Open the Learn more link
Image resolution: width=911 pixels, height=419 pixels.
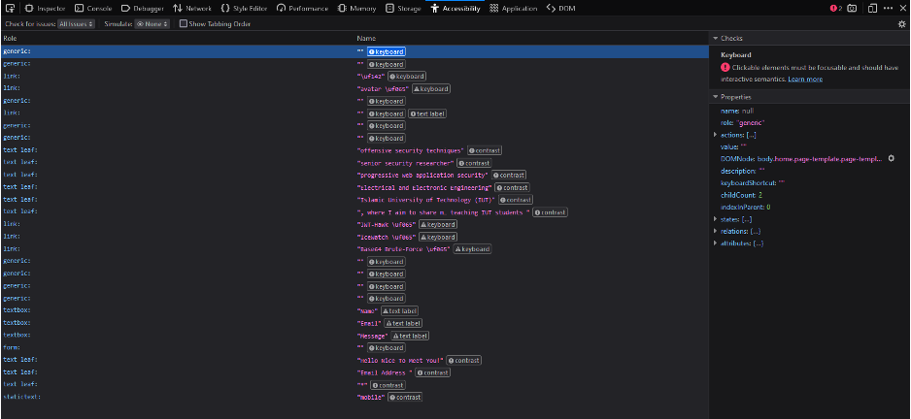tap(805, 79)
